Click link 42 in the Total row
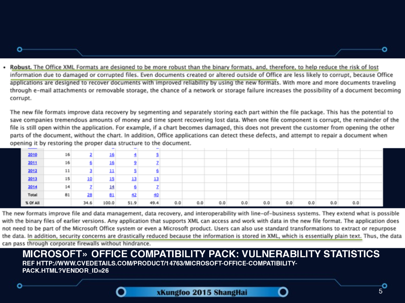This screenshot has width=405, height=303. 134,195
